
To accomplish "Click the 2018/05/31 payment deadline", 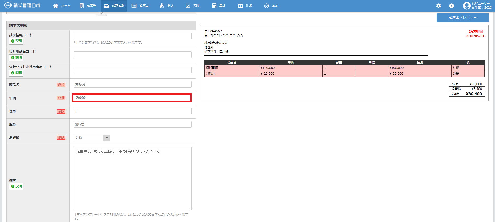I will (475, 36).
